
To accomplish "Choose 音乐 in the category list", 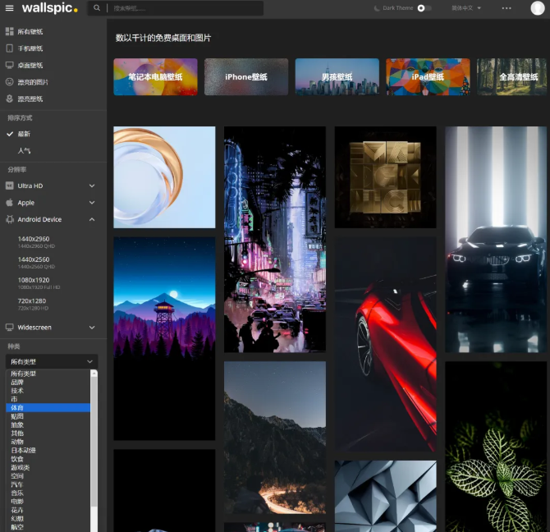I will [x=48, y=493].
